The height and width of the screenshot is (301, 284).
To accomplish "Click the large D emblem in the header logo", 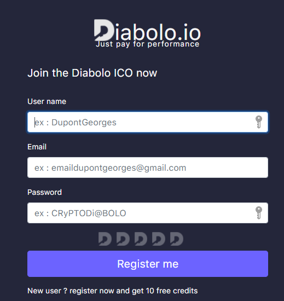I will click(x=104, y=30).
